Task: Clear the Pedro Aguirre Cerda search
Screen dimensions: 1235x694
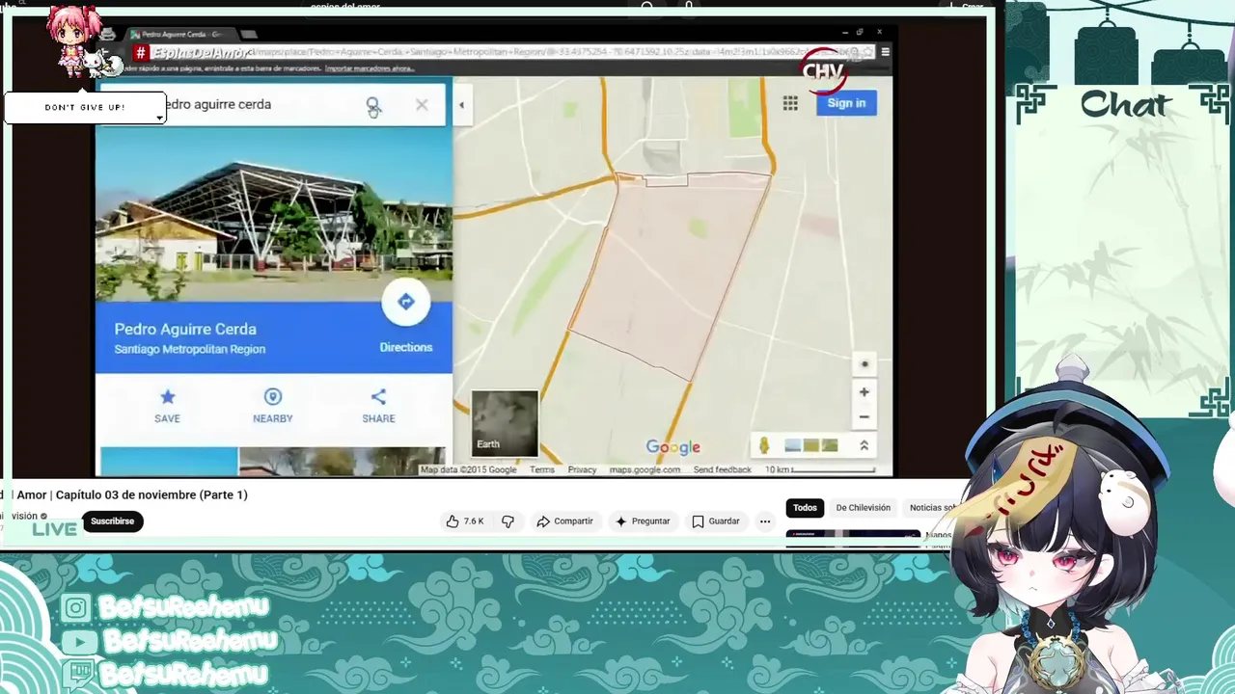Action: (422, 104)
